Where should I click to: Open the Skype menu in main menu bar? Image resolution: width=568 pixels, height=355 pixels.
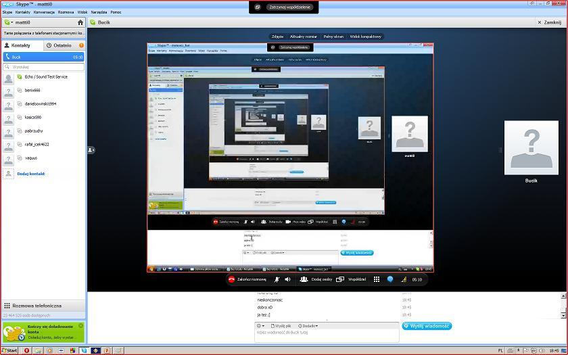(x=7, y=12)
